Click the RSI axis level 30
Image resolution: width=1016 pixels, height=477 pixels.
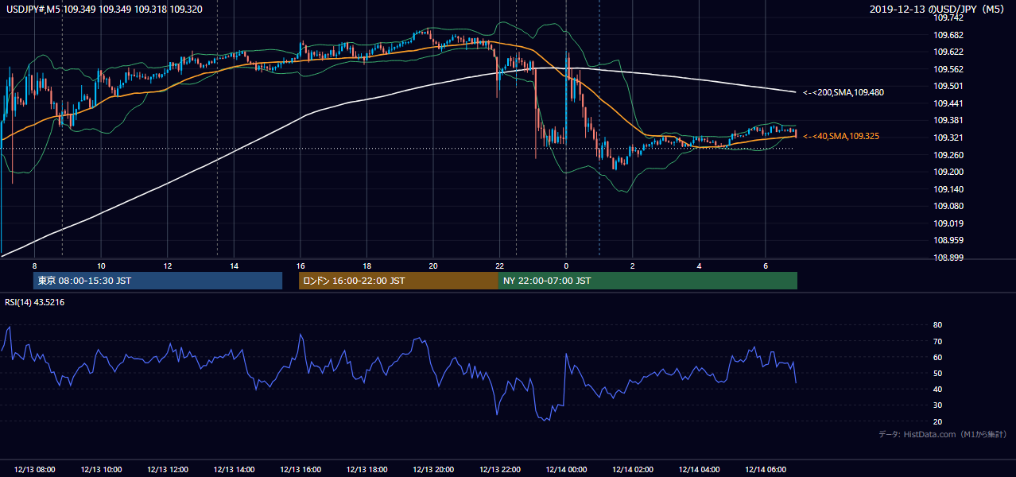coord(937,405)
